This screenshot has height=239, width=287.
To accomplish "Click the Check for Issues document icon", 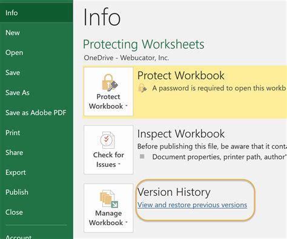I will [x=108, y=140].
